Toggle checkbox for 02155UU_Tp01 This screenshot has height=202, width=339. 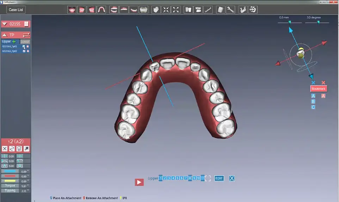pyautogui.click(x=24, y=46)
